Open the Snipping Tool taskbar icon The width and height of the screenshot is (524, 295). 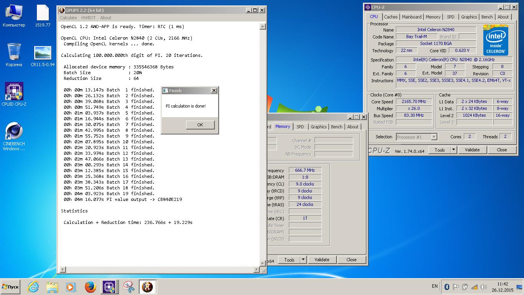129,287
